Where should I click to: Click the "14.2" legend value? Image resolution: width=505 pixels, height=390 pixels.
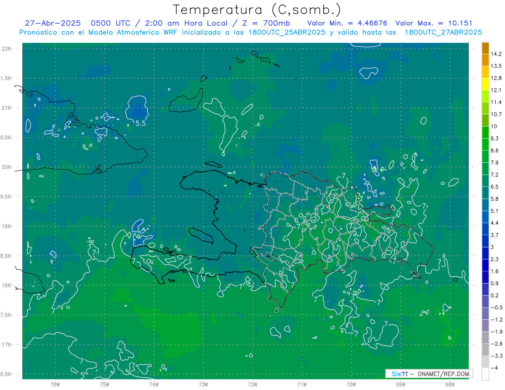(x=497, y=54)
